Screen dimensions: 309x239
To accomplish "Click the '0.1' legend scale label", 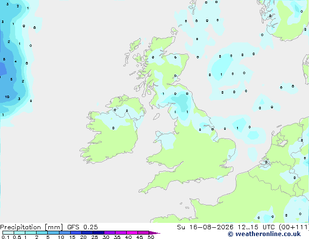I will pos(5,237).
